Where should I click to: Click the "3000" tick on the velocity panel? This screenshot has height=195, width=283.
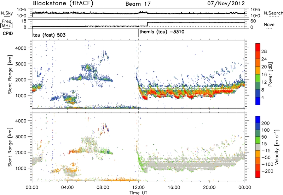tap(21, 137)
